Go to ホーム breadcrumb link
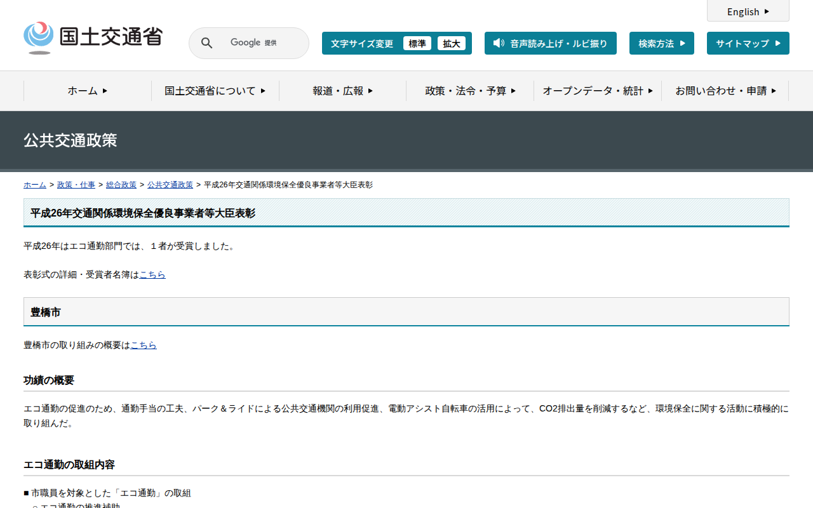Viewport: 813px width, 508px height. point(34,185)
